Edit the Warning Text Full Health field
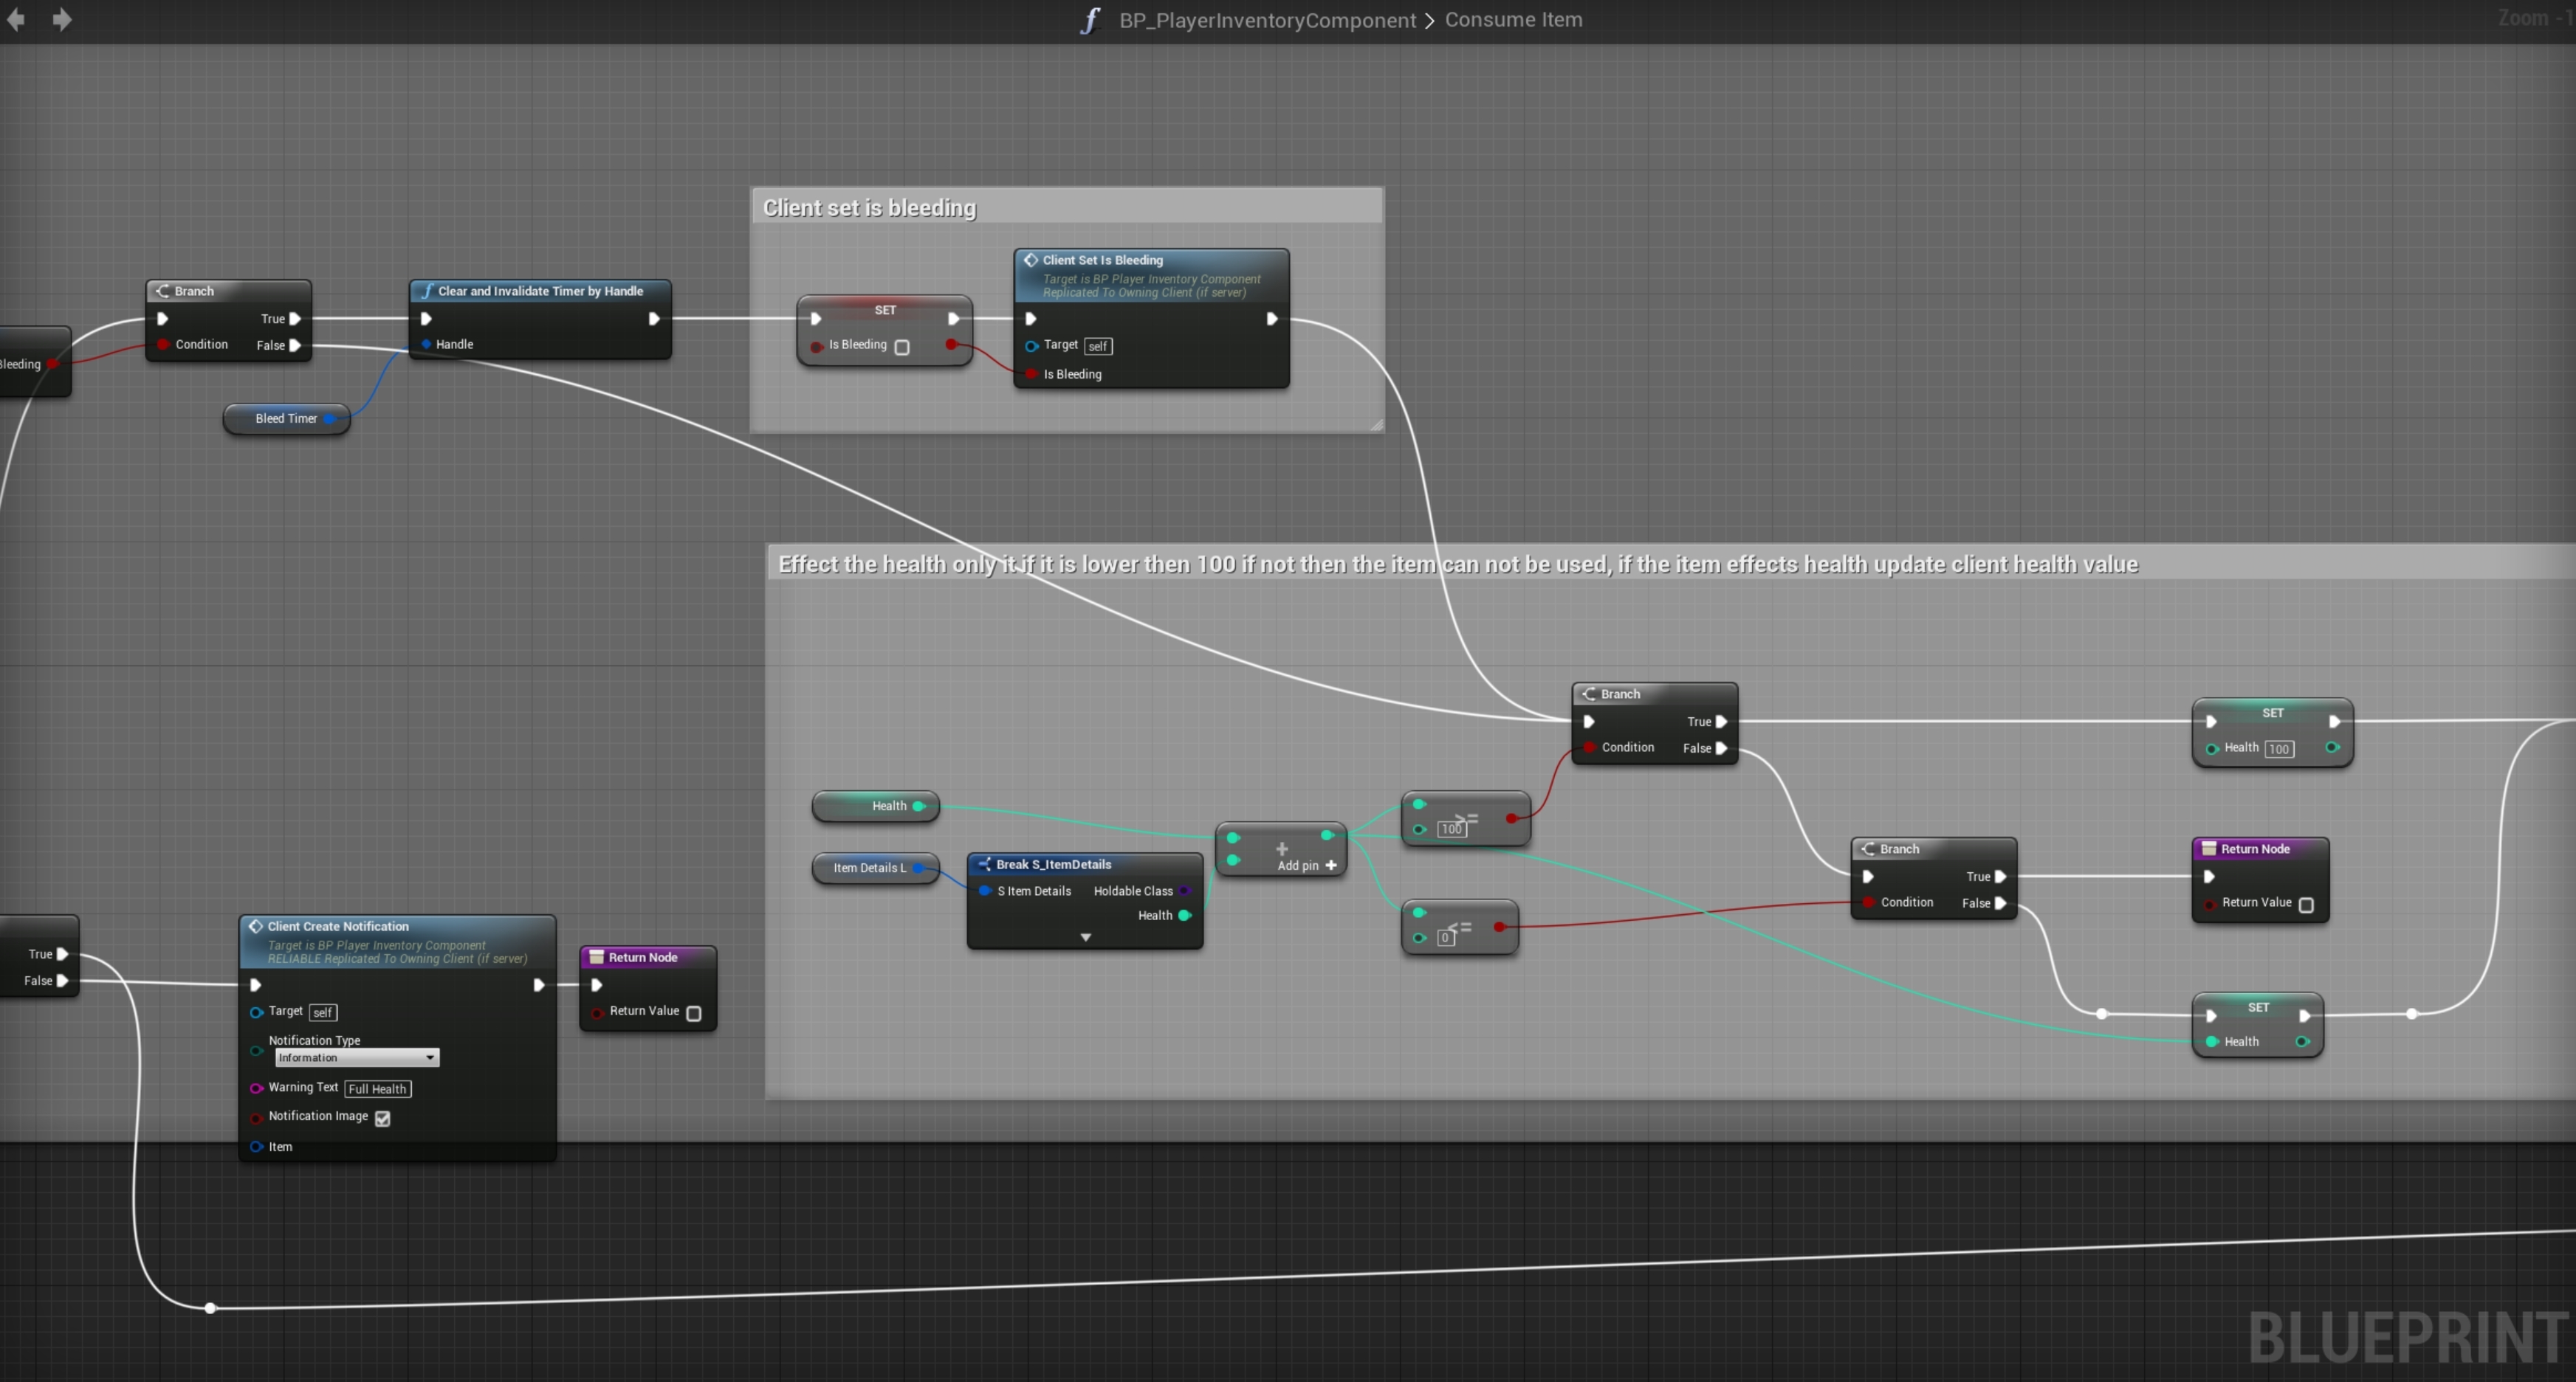 click(377, 1089)
